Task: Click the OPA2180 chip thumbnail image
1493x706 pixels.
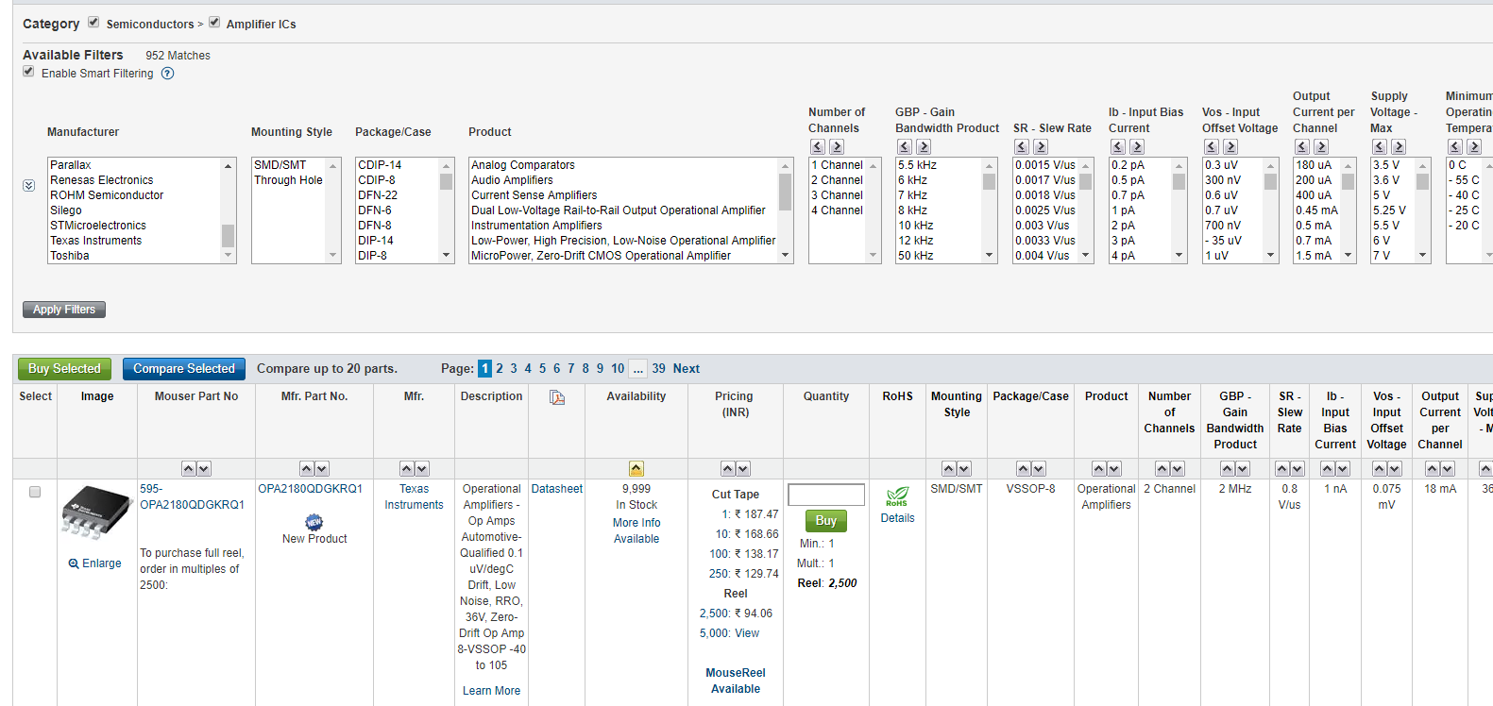Action: tap(96, 513)
